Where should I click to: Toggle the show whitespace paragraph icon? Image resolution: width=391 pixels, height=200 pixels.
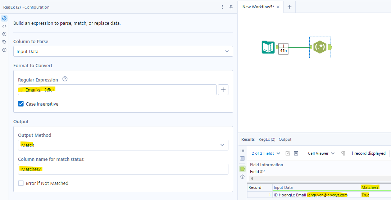[343, 153]
